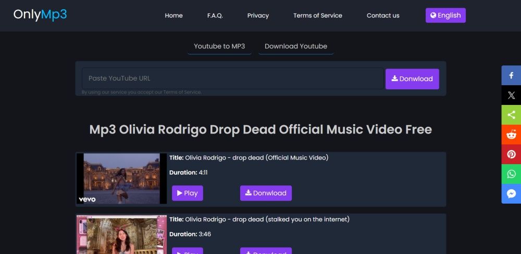Click the Terms of Service notice under the URL field
This screenshot has width=521, height=254.
(x=142, y=92)
